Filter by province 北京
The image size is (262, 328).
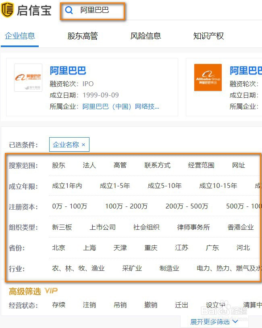[58, 248]
